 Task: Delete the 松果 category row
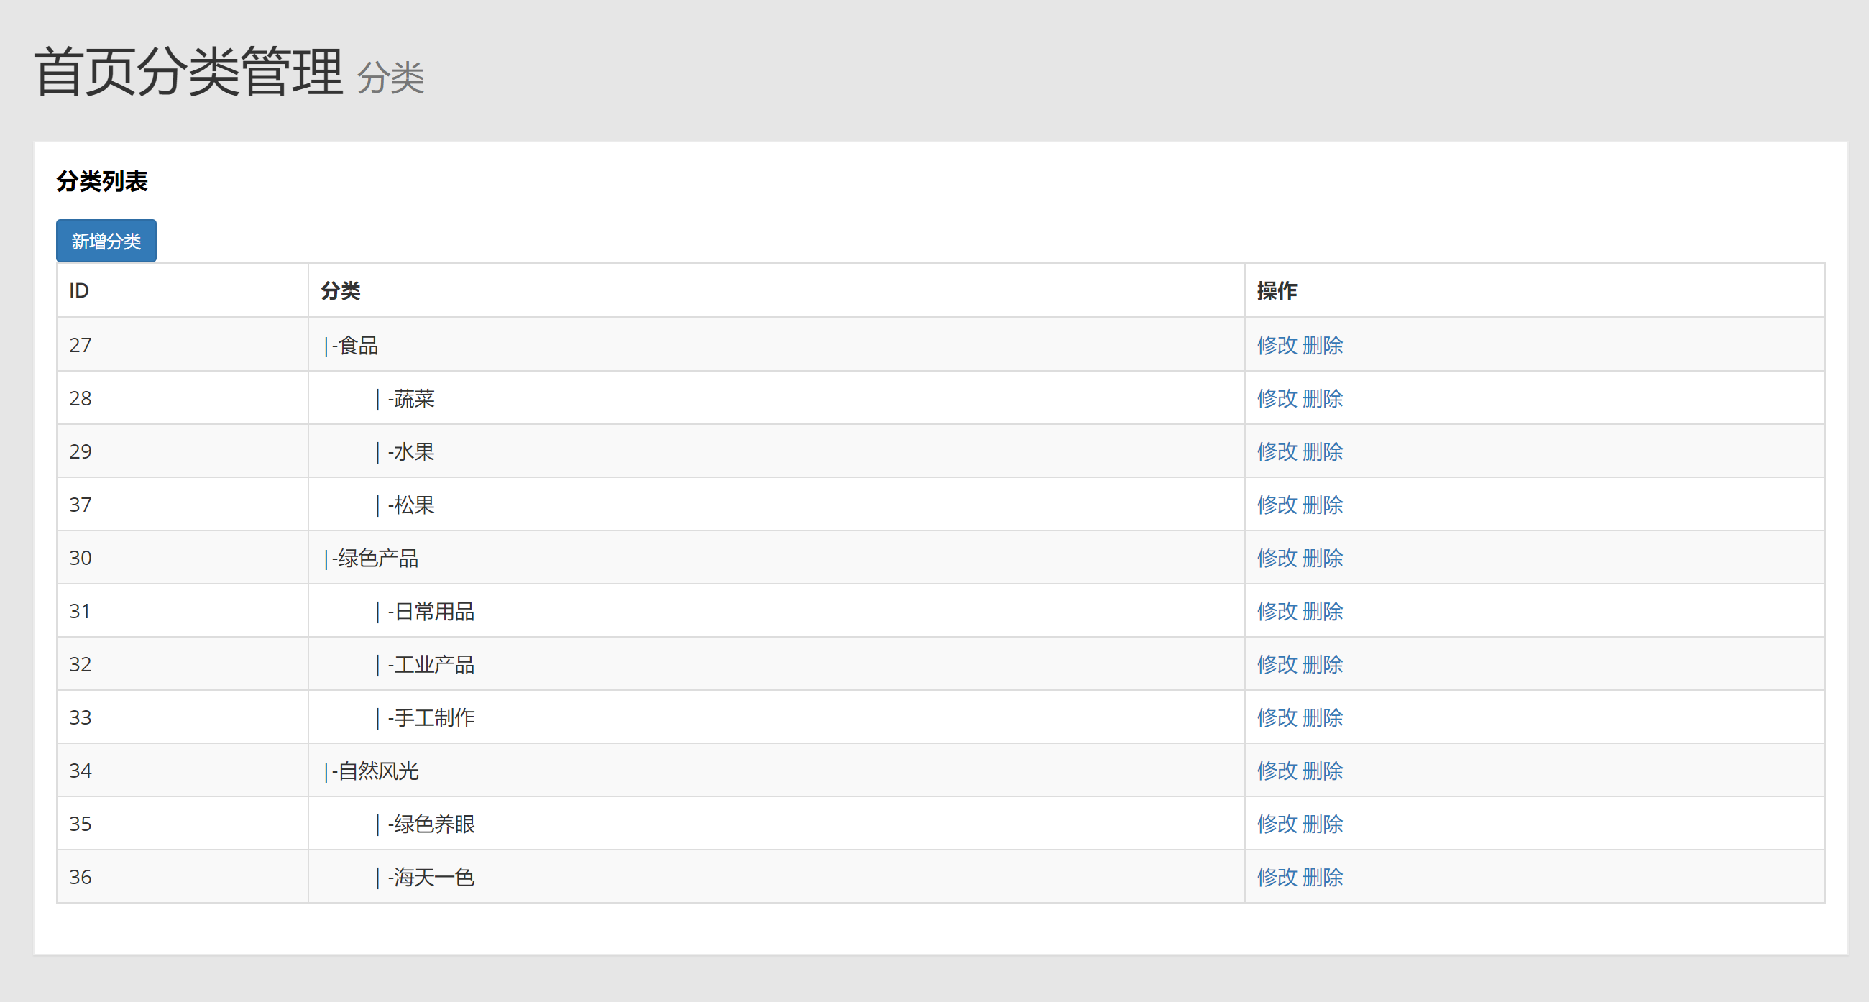tap(1322, 505)
